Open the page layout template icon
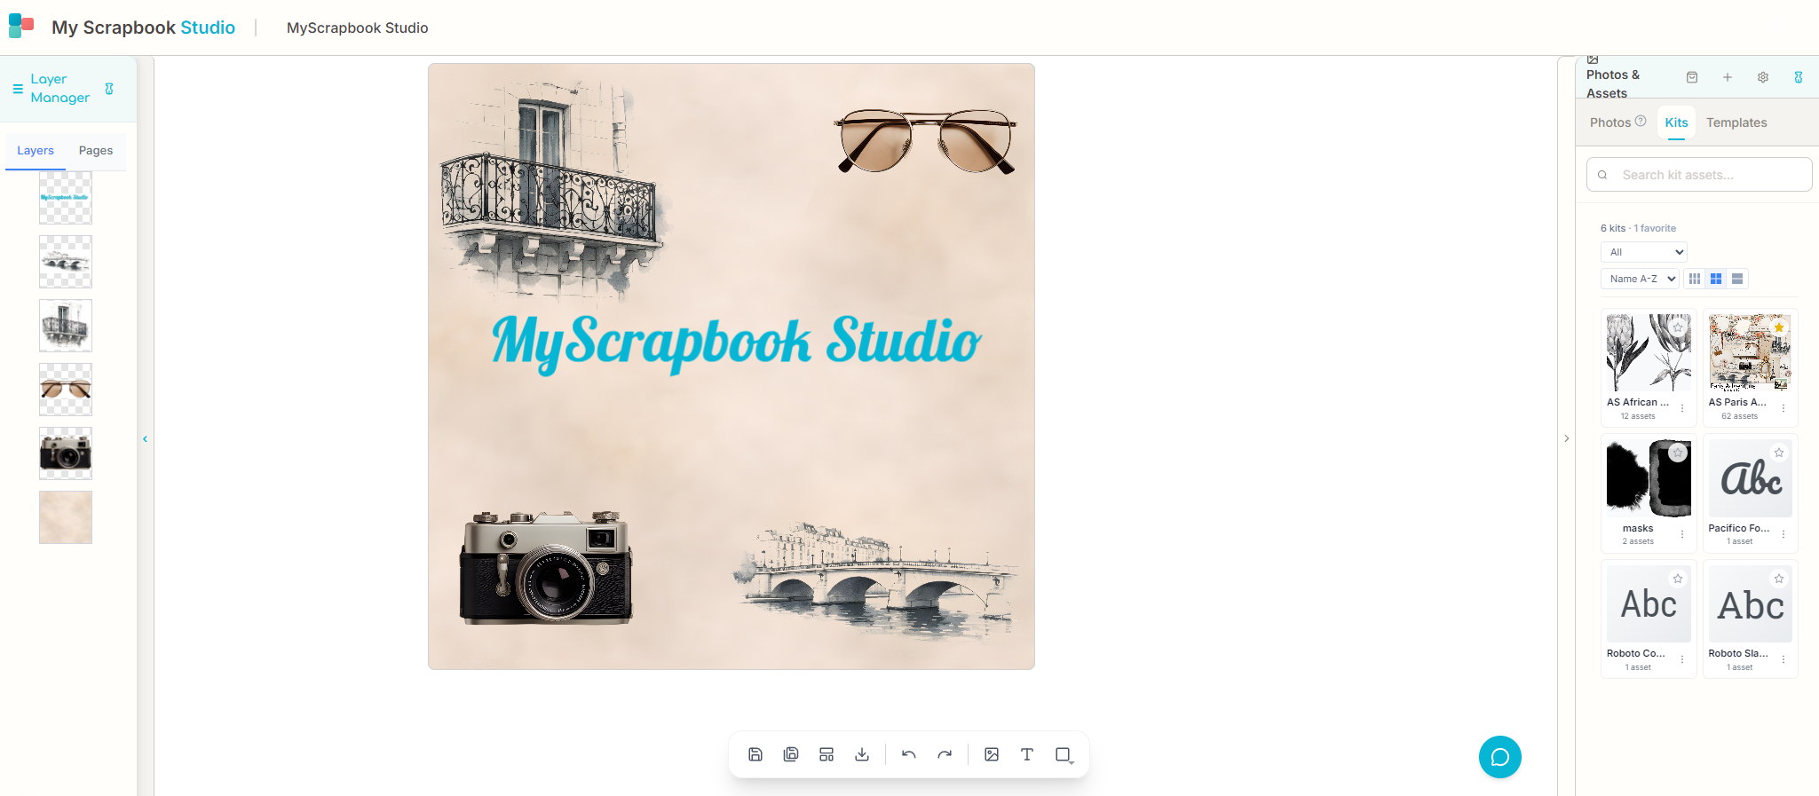The width and height of the screenshot is (1819, 796). pyautogui.click(x=826, y=754)
